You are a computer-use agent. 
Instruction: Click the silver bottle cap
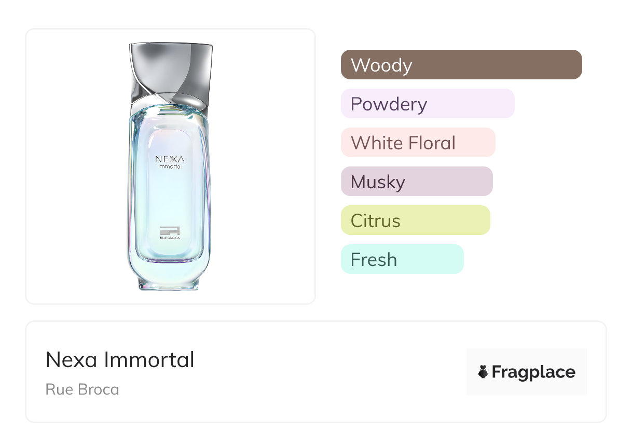[170, 73]
